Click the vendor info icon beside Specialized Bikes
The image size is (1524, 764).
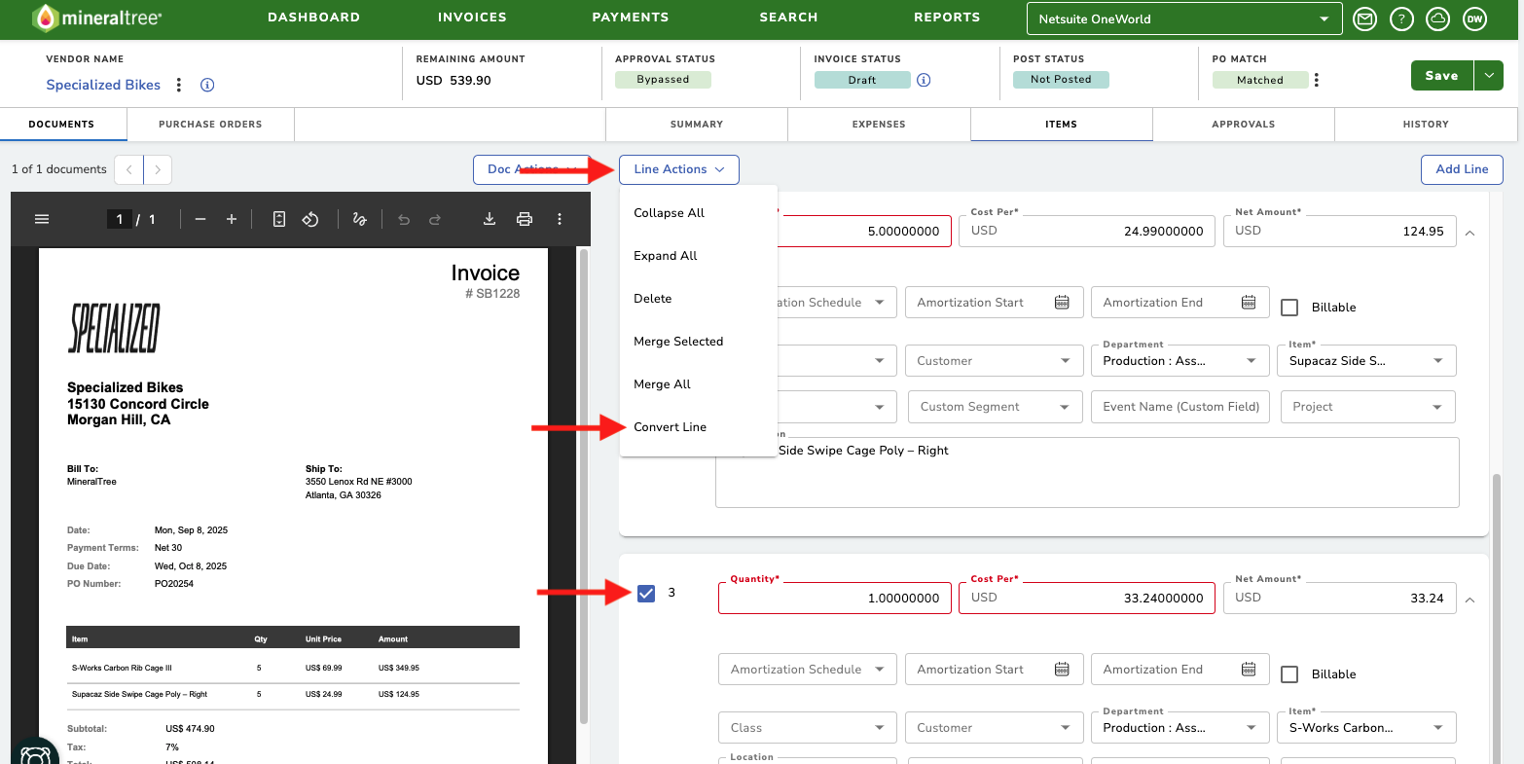[x=207, y=85]
